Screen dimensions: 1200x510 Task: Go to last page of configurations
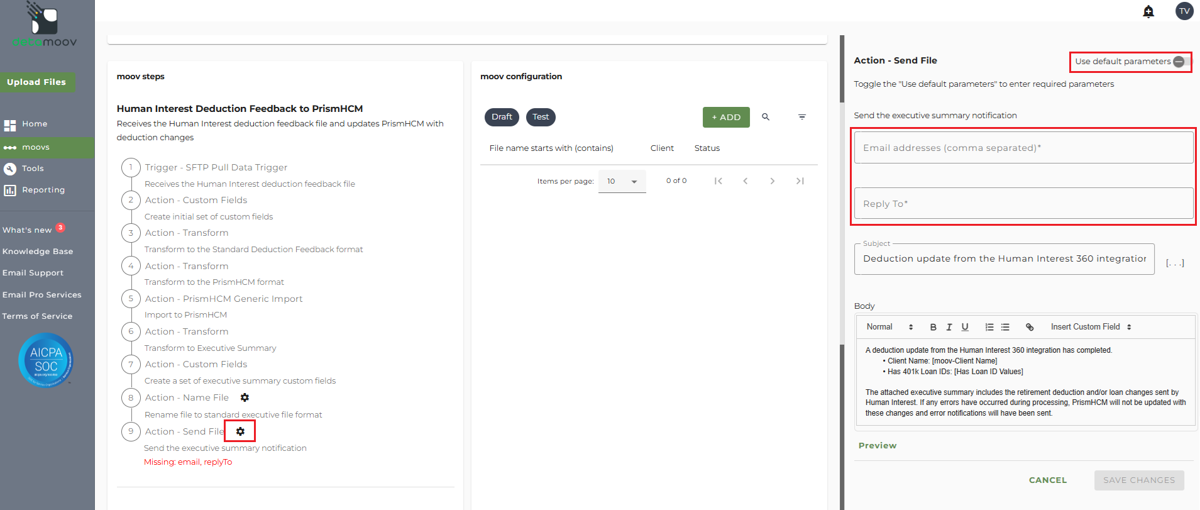click(800, 181)
